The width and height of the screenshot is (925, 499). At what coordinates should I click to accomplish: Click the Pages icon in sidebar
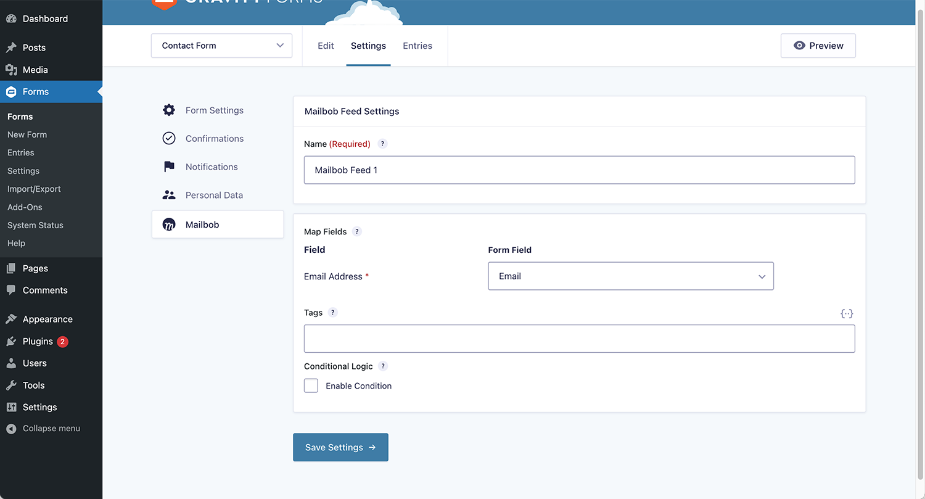click(11, 268)
